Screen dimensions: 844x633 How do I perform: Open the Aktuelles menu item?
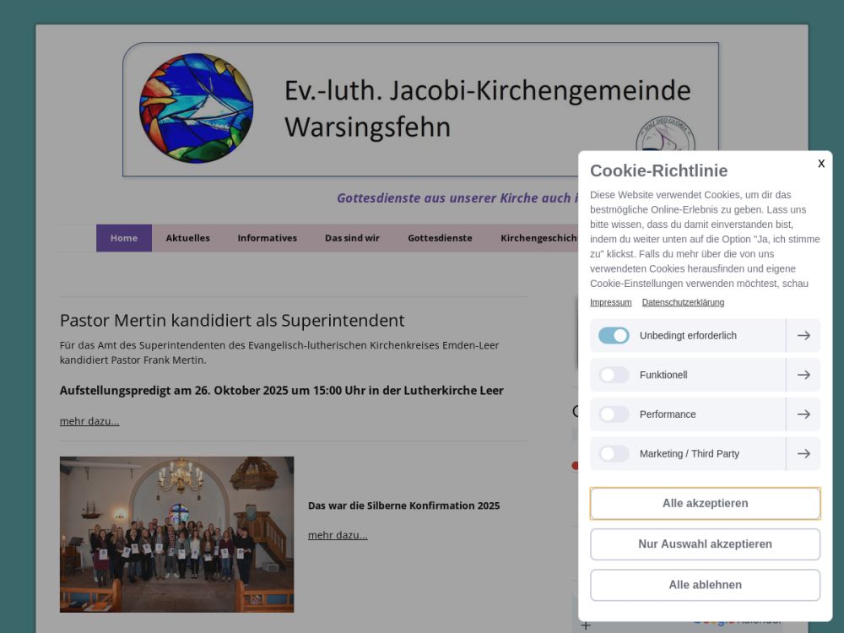[x=187, y=238]
